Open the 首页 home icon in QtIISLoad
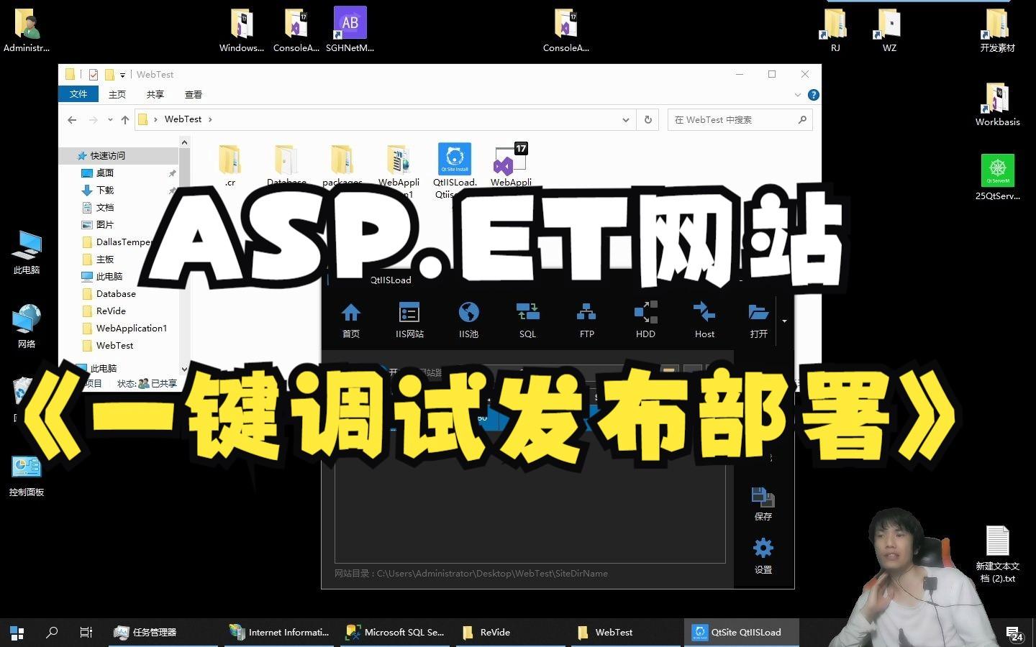The image size is (1036, 647). 351,319
